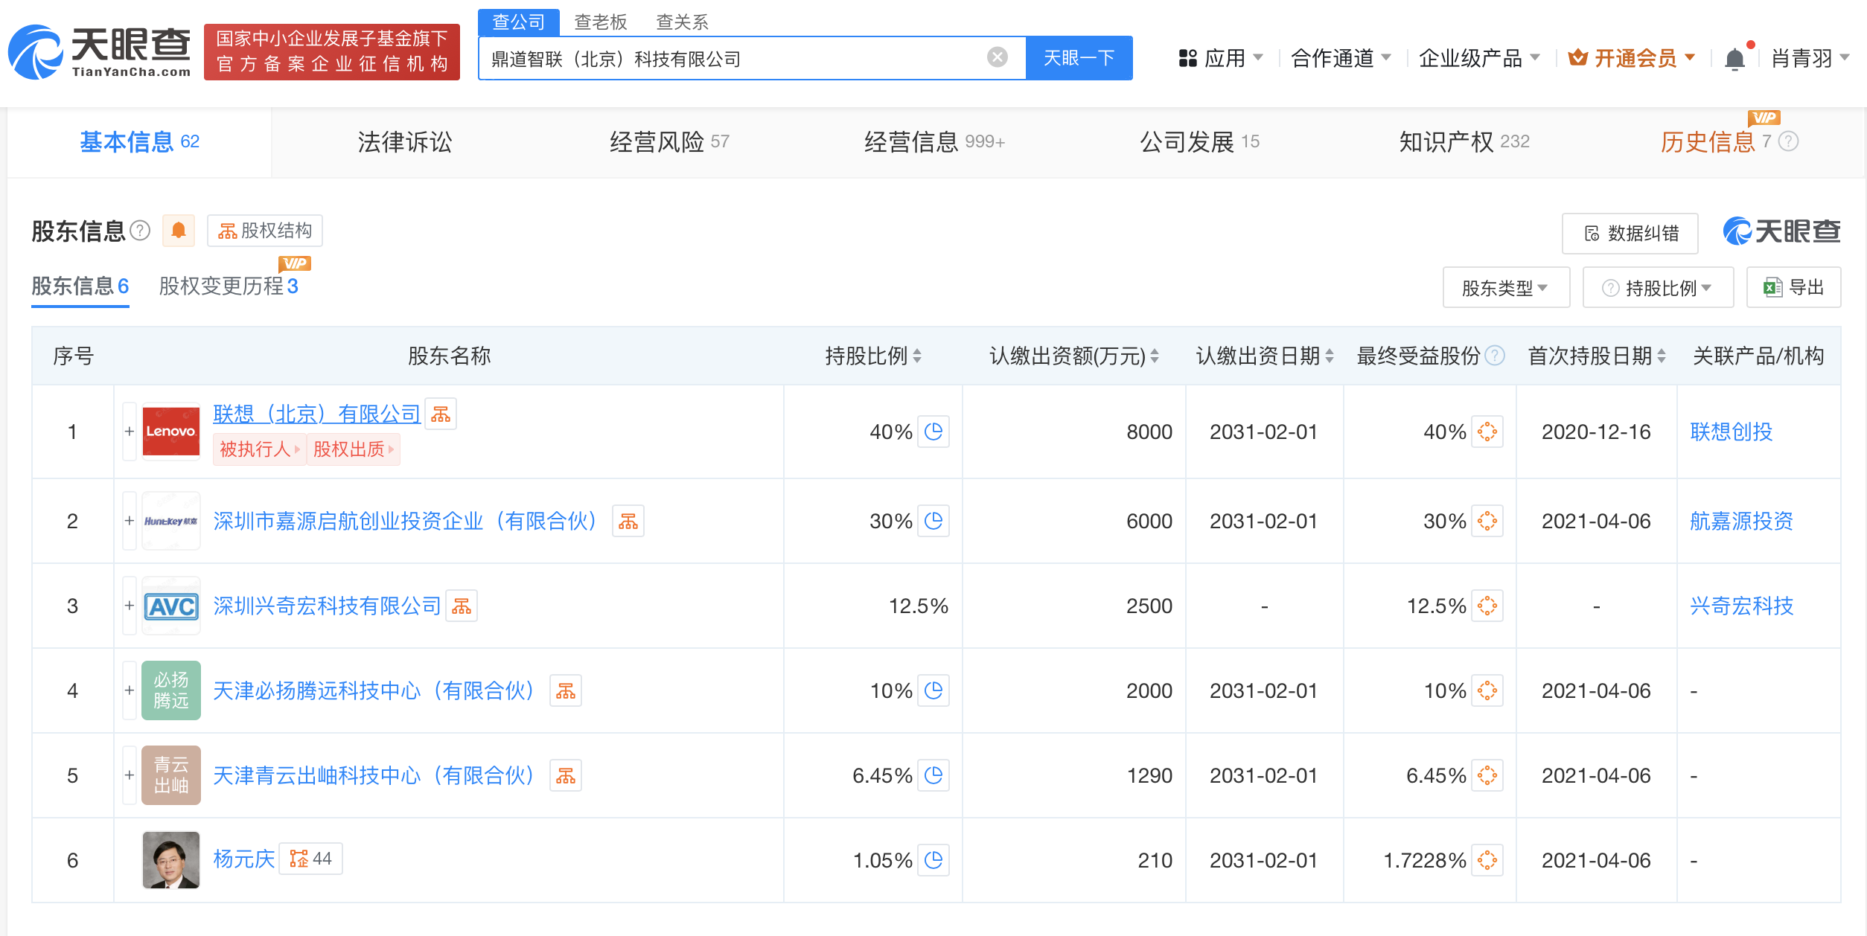
Task: Export shareholder table via Excel 导出 icon
Action: click(x=1794, y=287)
